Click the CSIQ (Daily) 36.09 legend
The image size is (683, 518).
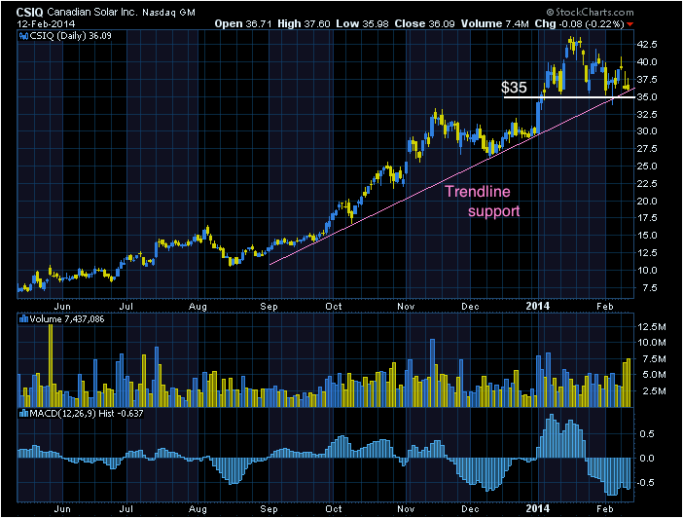pos(70,36)
